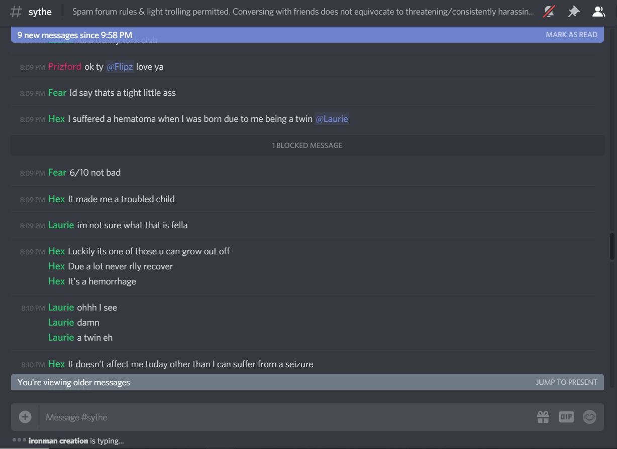Open Prizford's user profile name
The image size is (617, 449).
pos(65,67)
